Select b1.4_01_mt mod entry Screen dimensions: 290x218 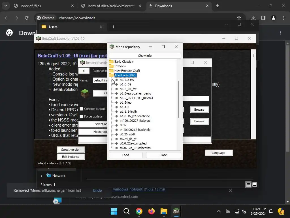(128, 89)
